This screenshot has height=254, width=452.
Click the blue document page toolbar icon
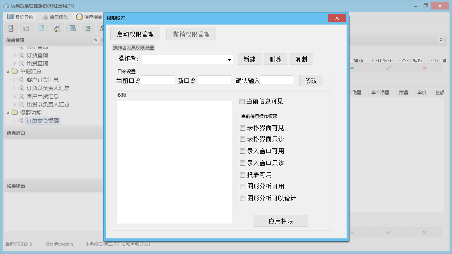coord(42,28)
